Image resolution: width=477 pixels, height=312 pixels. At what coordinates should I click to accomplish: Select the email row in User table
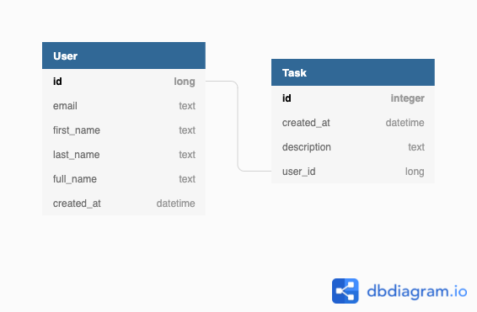click(x=124, y=106)
